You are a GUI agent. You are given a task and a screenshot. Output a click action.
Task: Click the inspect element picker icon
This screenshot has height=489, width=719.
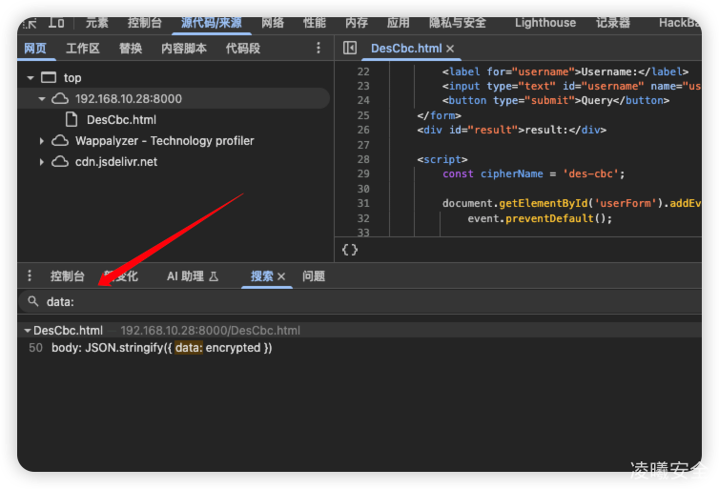point(29,22)
